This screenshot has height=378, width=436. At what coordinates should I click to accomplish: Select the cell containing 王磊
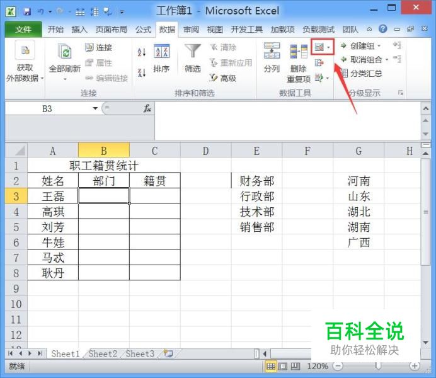click(x=53, y=196)
